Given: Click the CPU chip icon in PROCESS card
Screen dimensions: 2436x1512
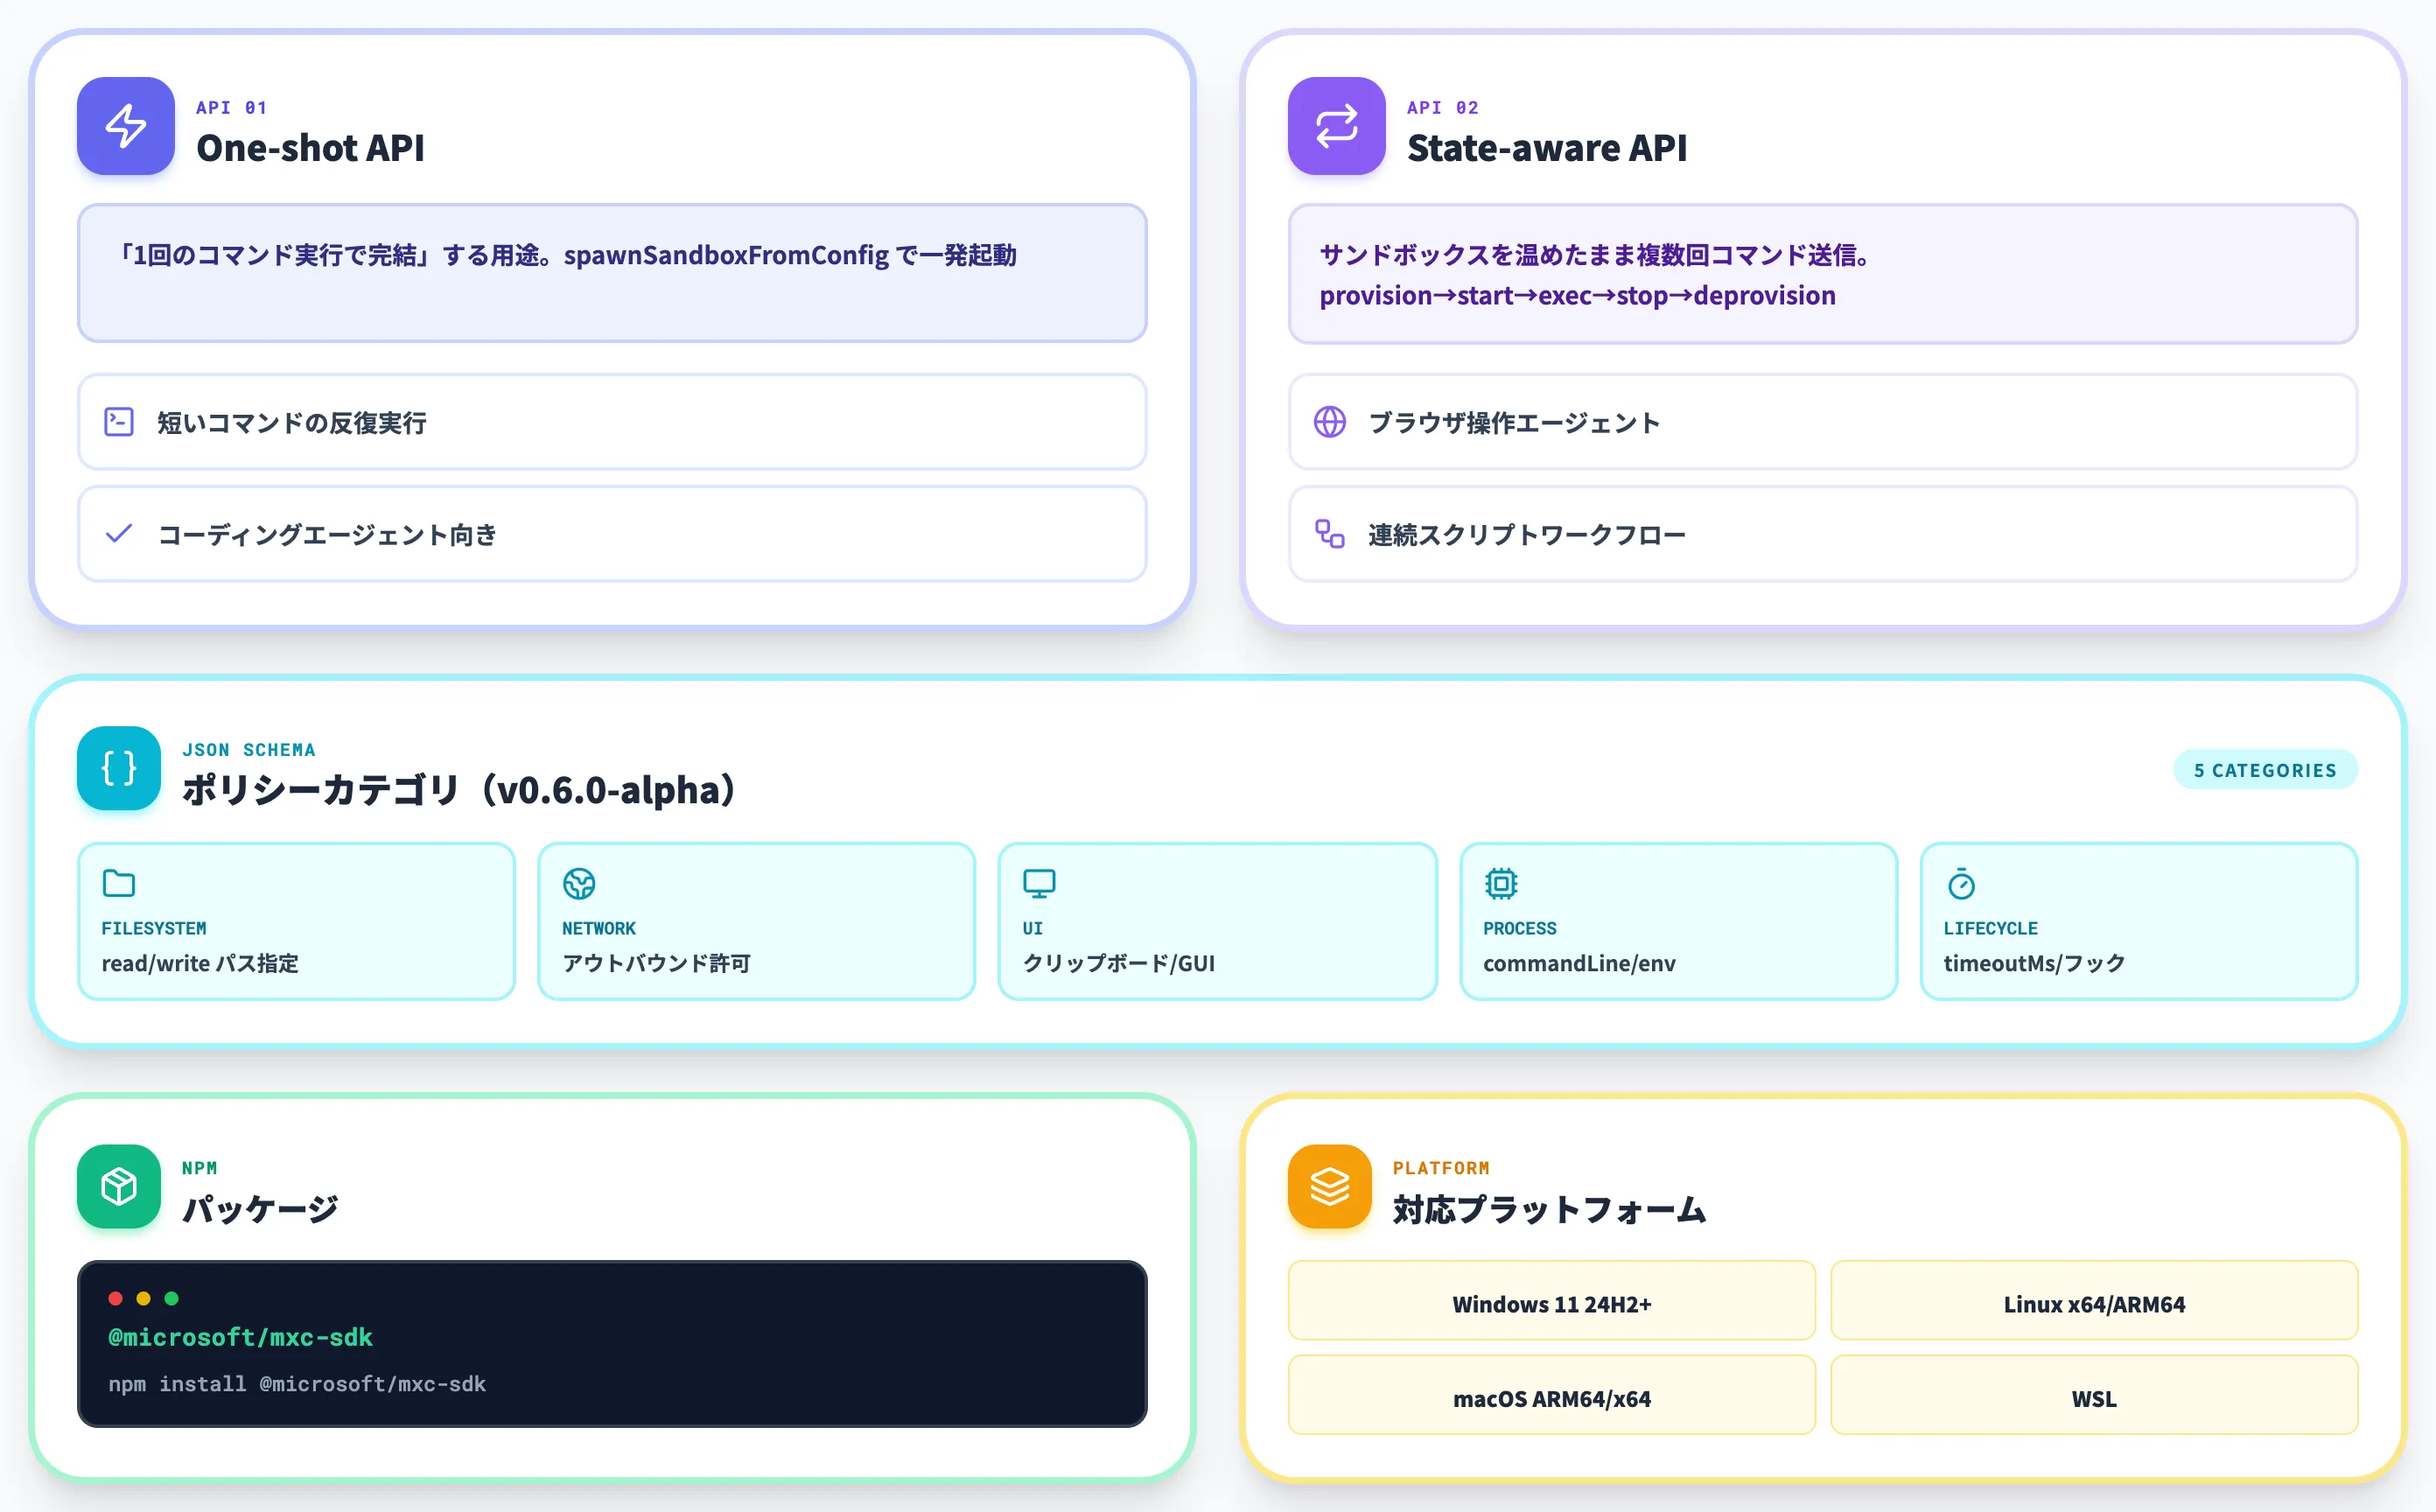Looking at the screenshot, I should [1500, 883].
